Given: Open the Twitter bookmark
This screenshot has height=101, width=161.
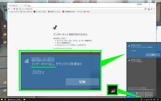Looking at the screenshot, I should (x=23, y=12).
